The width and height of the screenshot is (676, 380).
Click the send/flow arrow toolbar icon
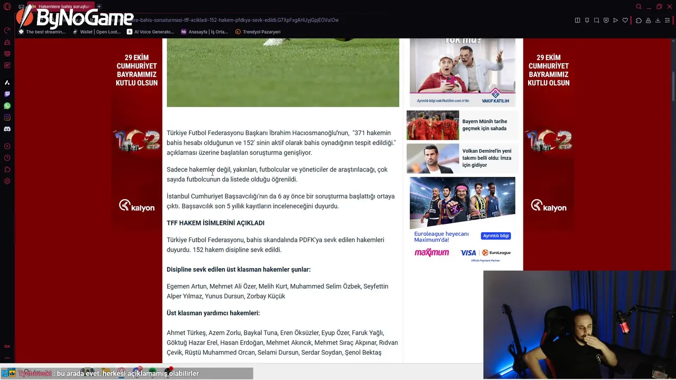point(615,20)
